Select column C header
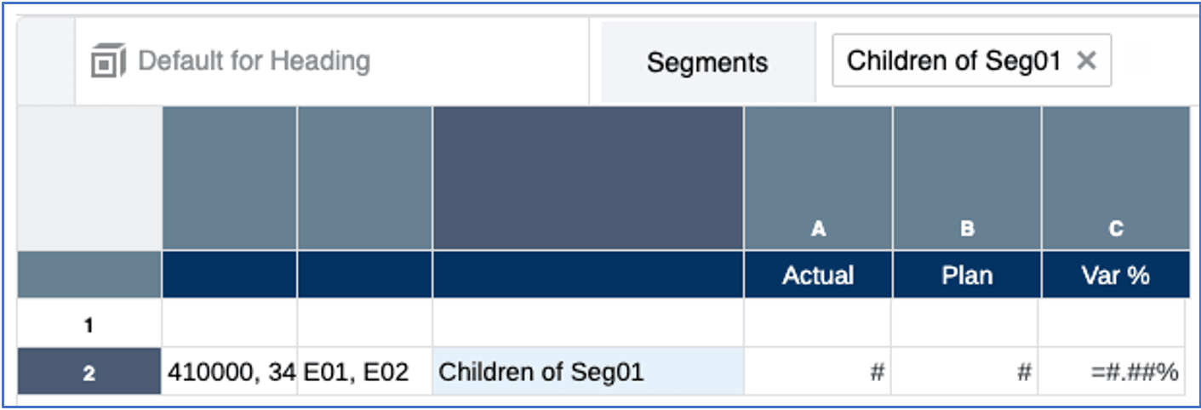This screenshot has width=1201, height=410. coord(1115,228)
